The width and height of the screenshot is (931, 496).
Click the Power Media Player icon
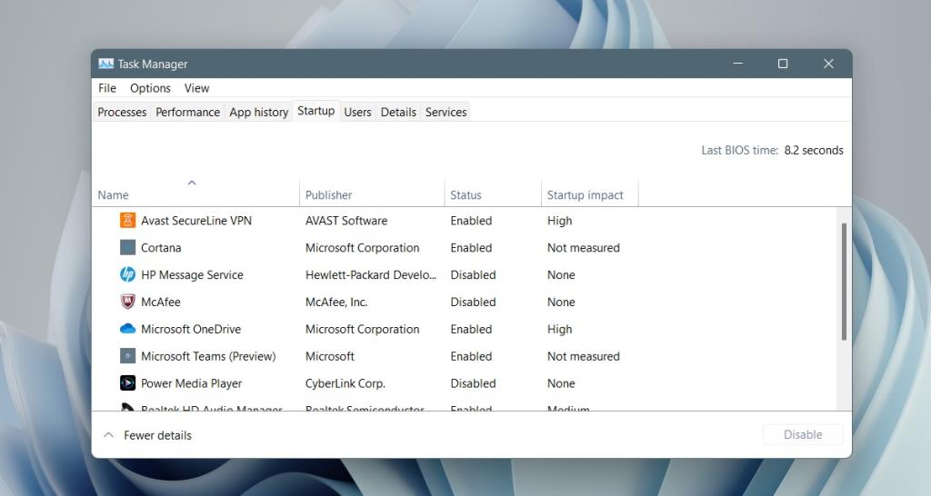(127, 383)
